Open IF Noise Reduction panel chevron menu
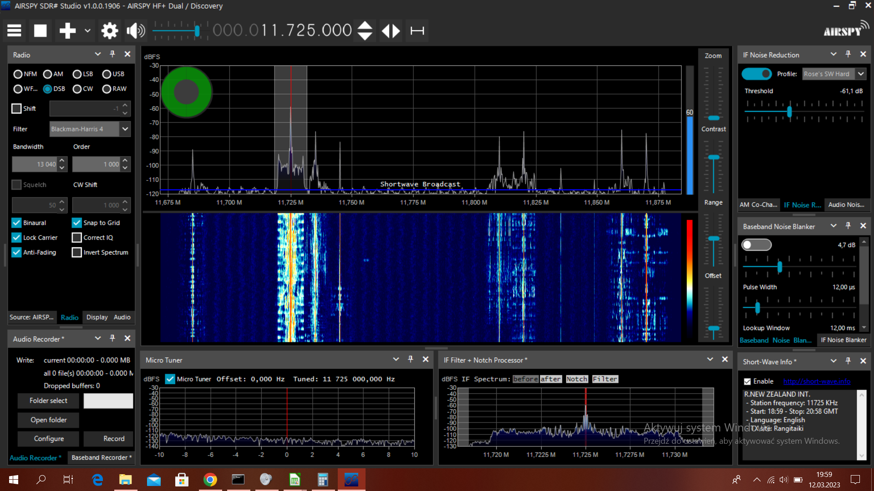This screenshot has width=874, height=491. point(833,54)
